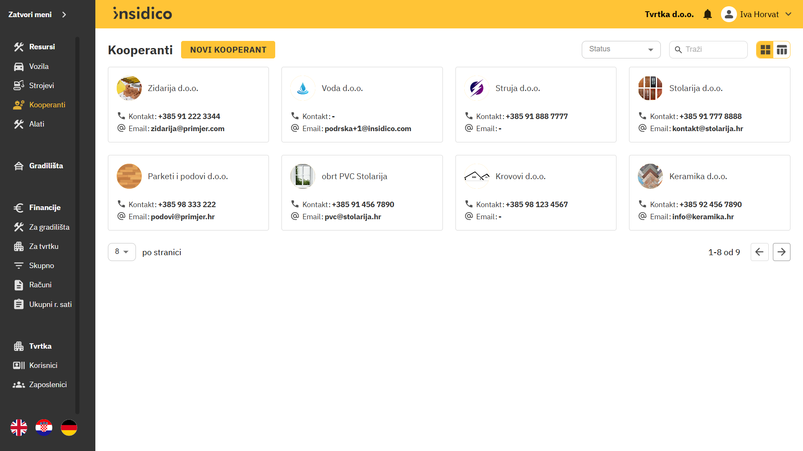The width and height of the screenshot is (803, 451).
Task: Open the Zidarija d.o.o. logo thumbnail
Action: pos(129,88)
